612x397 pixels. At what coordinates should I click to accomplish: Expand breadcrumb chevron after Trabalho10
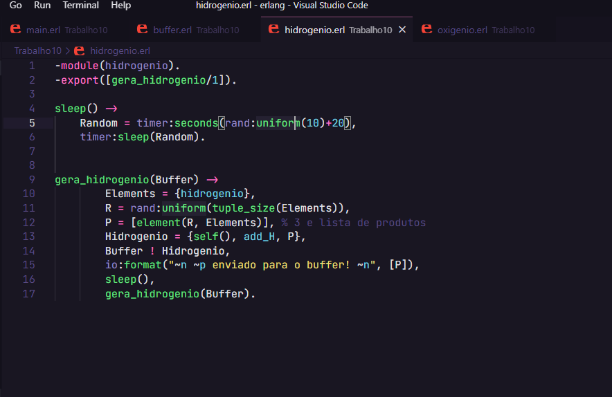pos(68,50)
